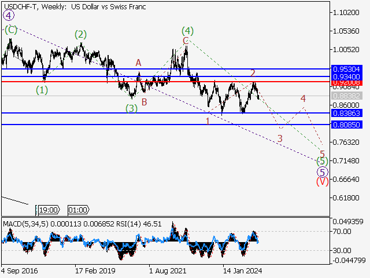The height and width of the screenshot is (278, 370).
Task: Click the green (2) wave label
Action: (x=81, y=34)
